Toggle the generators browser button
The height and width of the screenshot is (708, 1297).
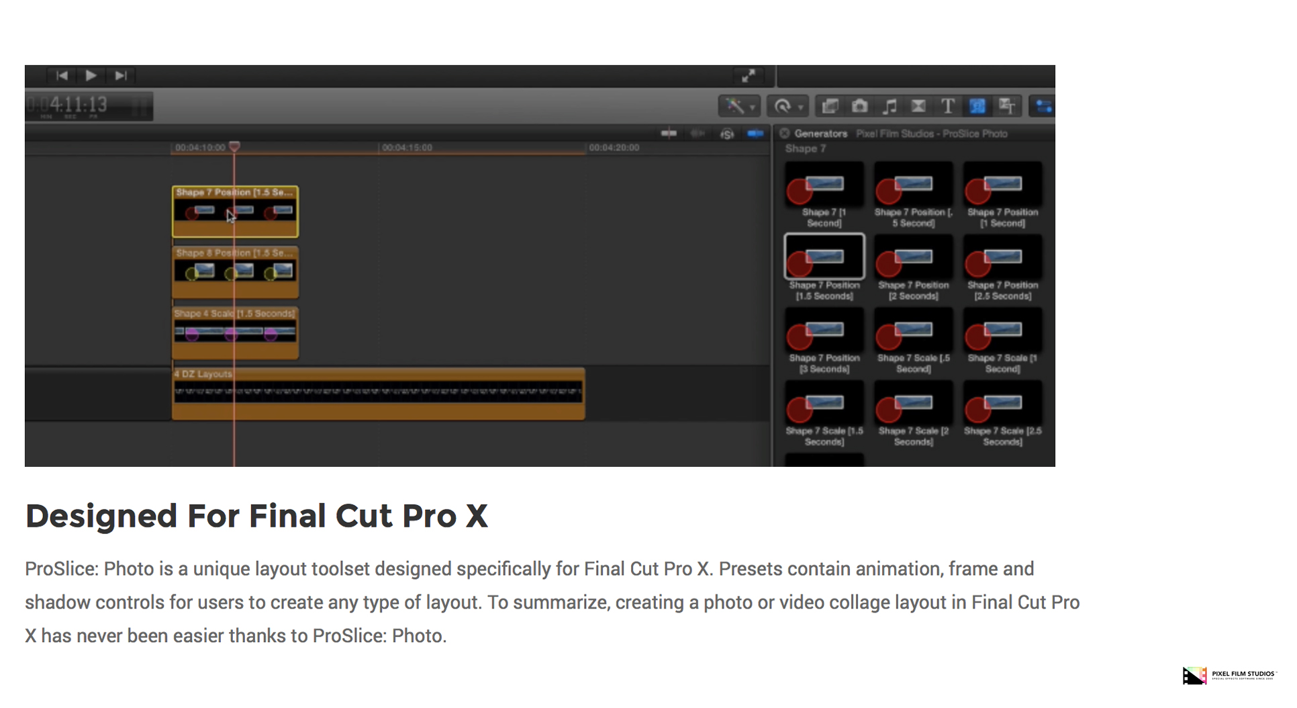click(x=977, y=106)
